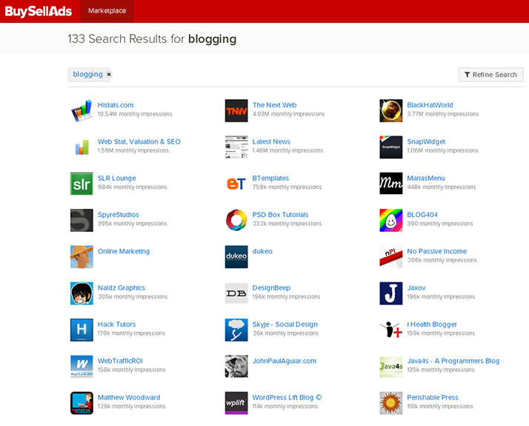529x426 pixels.
Task: Visit the BlackHatWorld listing link
Action: click(430, 105)
